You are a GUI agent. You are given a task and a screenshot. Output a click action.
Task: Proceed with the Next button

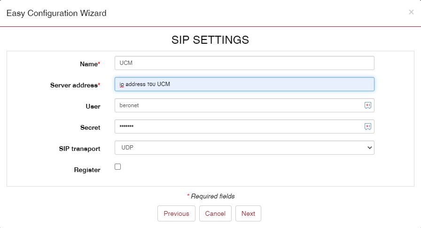click(248, 213)
